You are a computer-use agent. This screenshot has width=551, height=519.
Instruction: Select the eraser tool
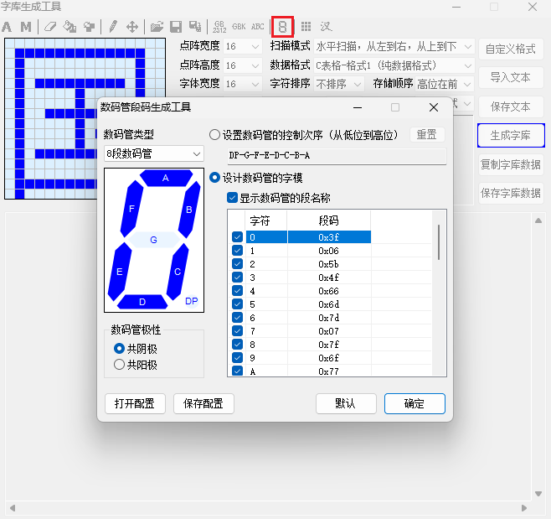50,27
